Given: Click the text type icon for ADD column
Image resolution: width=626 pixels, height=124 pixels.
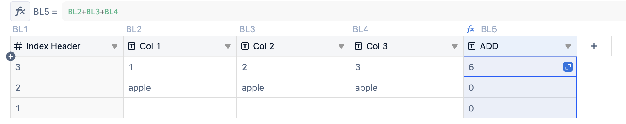Looking at the screenshot, I should [x=472, y=46].
